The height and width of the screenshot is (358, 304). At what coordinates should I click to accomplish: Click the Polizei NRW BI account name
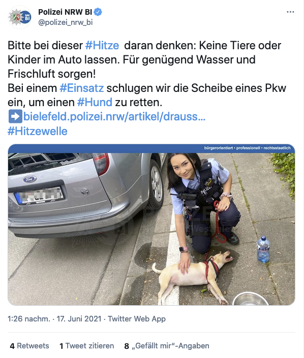tap(65, 12)
